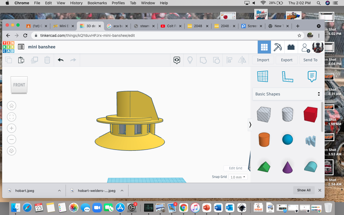Open the Chrome History menu
Viewport: 344px width, 215px height.
coord(76,3)
